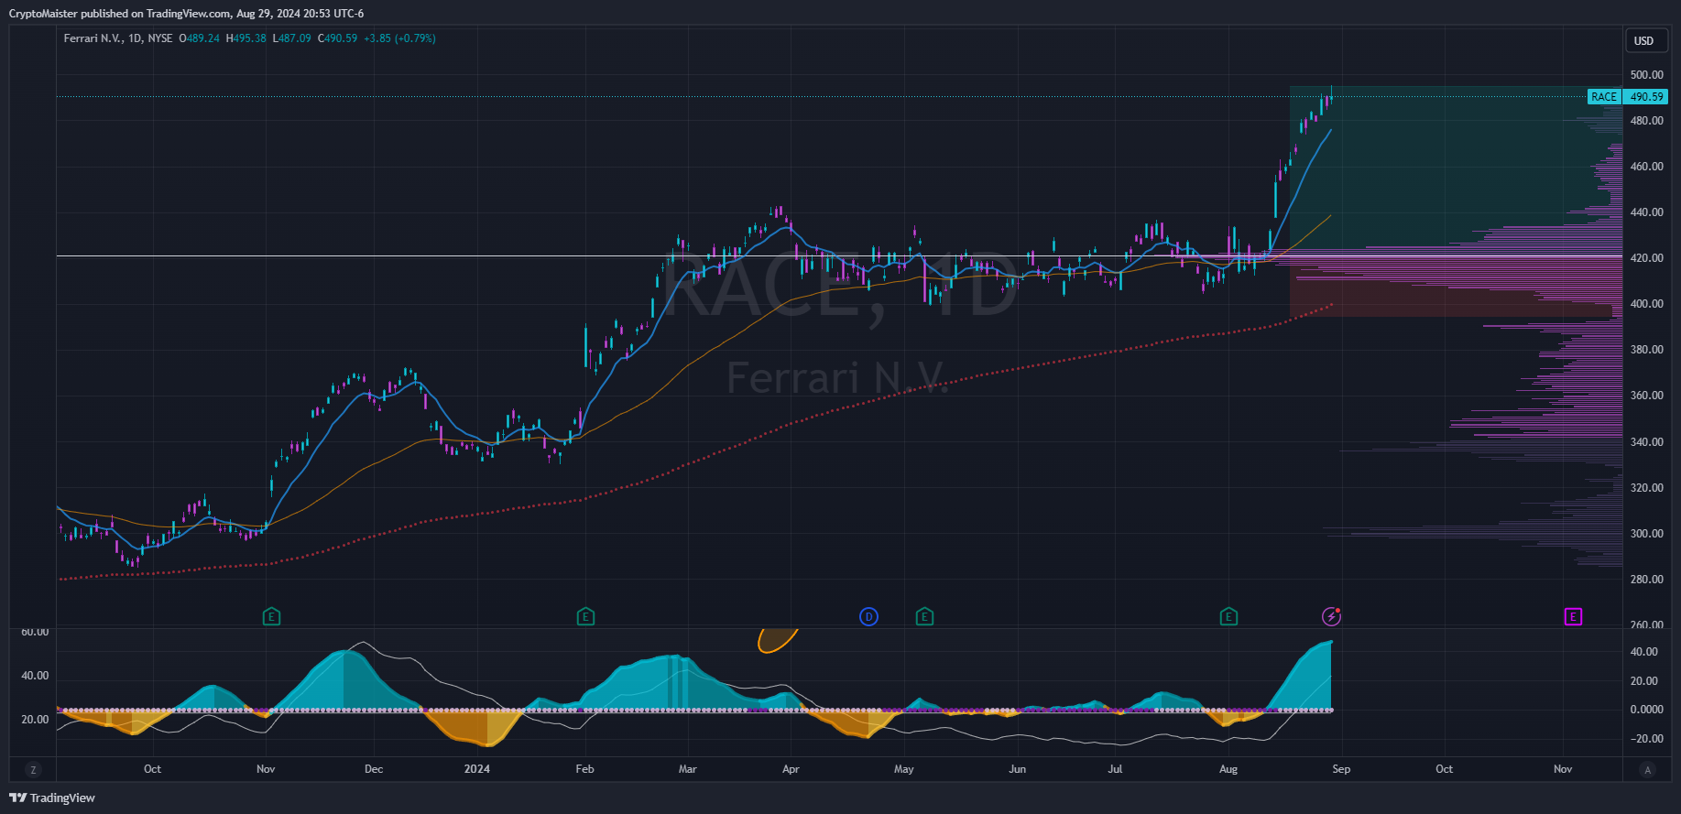This screenshot has height=814, width=1681.
Task: Select the red stop-loss zone of position
Action: 1456,287
